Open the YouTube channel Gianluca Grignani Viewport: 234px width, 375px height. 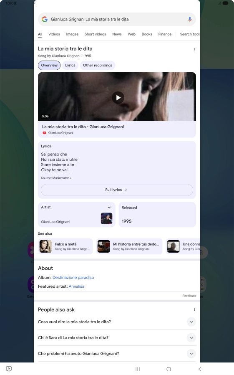click(x=60, y=133)
